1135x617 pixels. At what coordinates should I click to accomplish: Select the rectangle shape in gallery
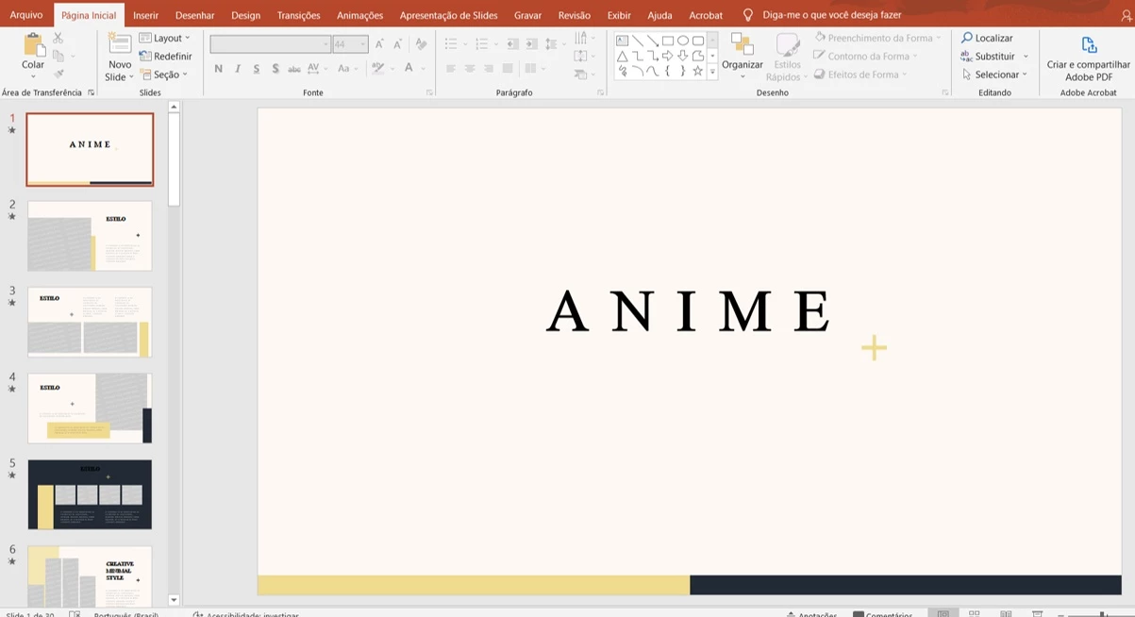point(667,41)
